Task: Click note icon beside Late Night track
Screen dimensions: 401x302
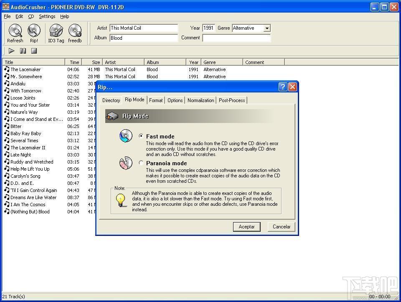Action: 7,154
